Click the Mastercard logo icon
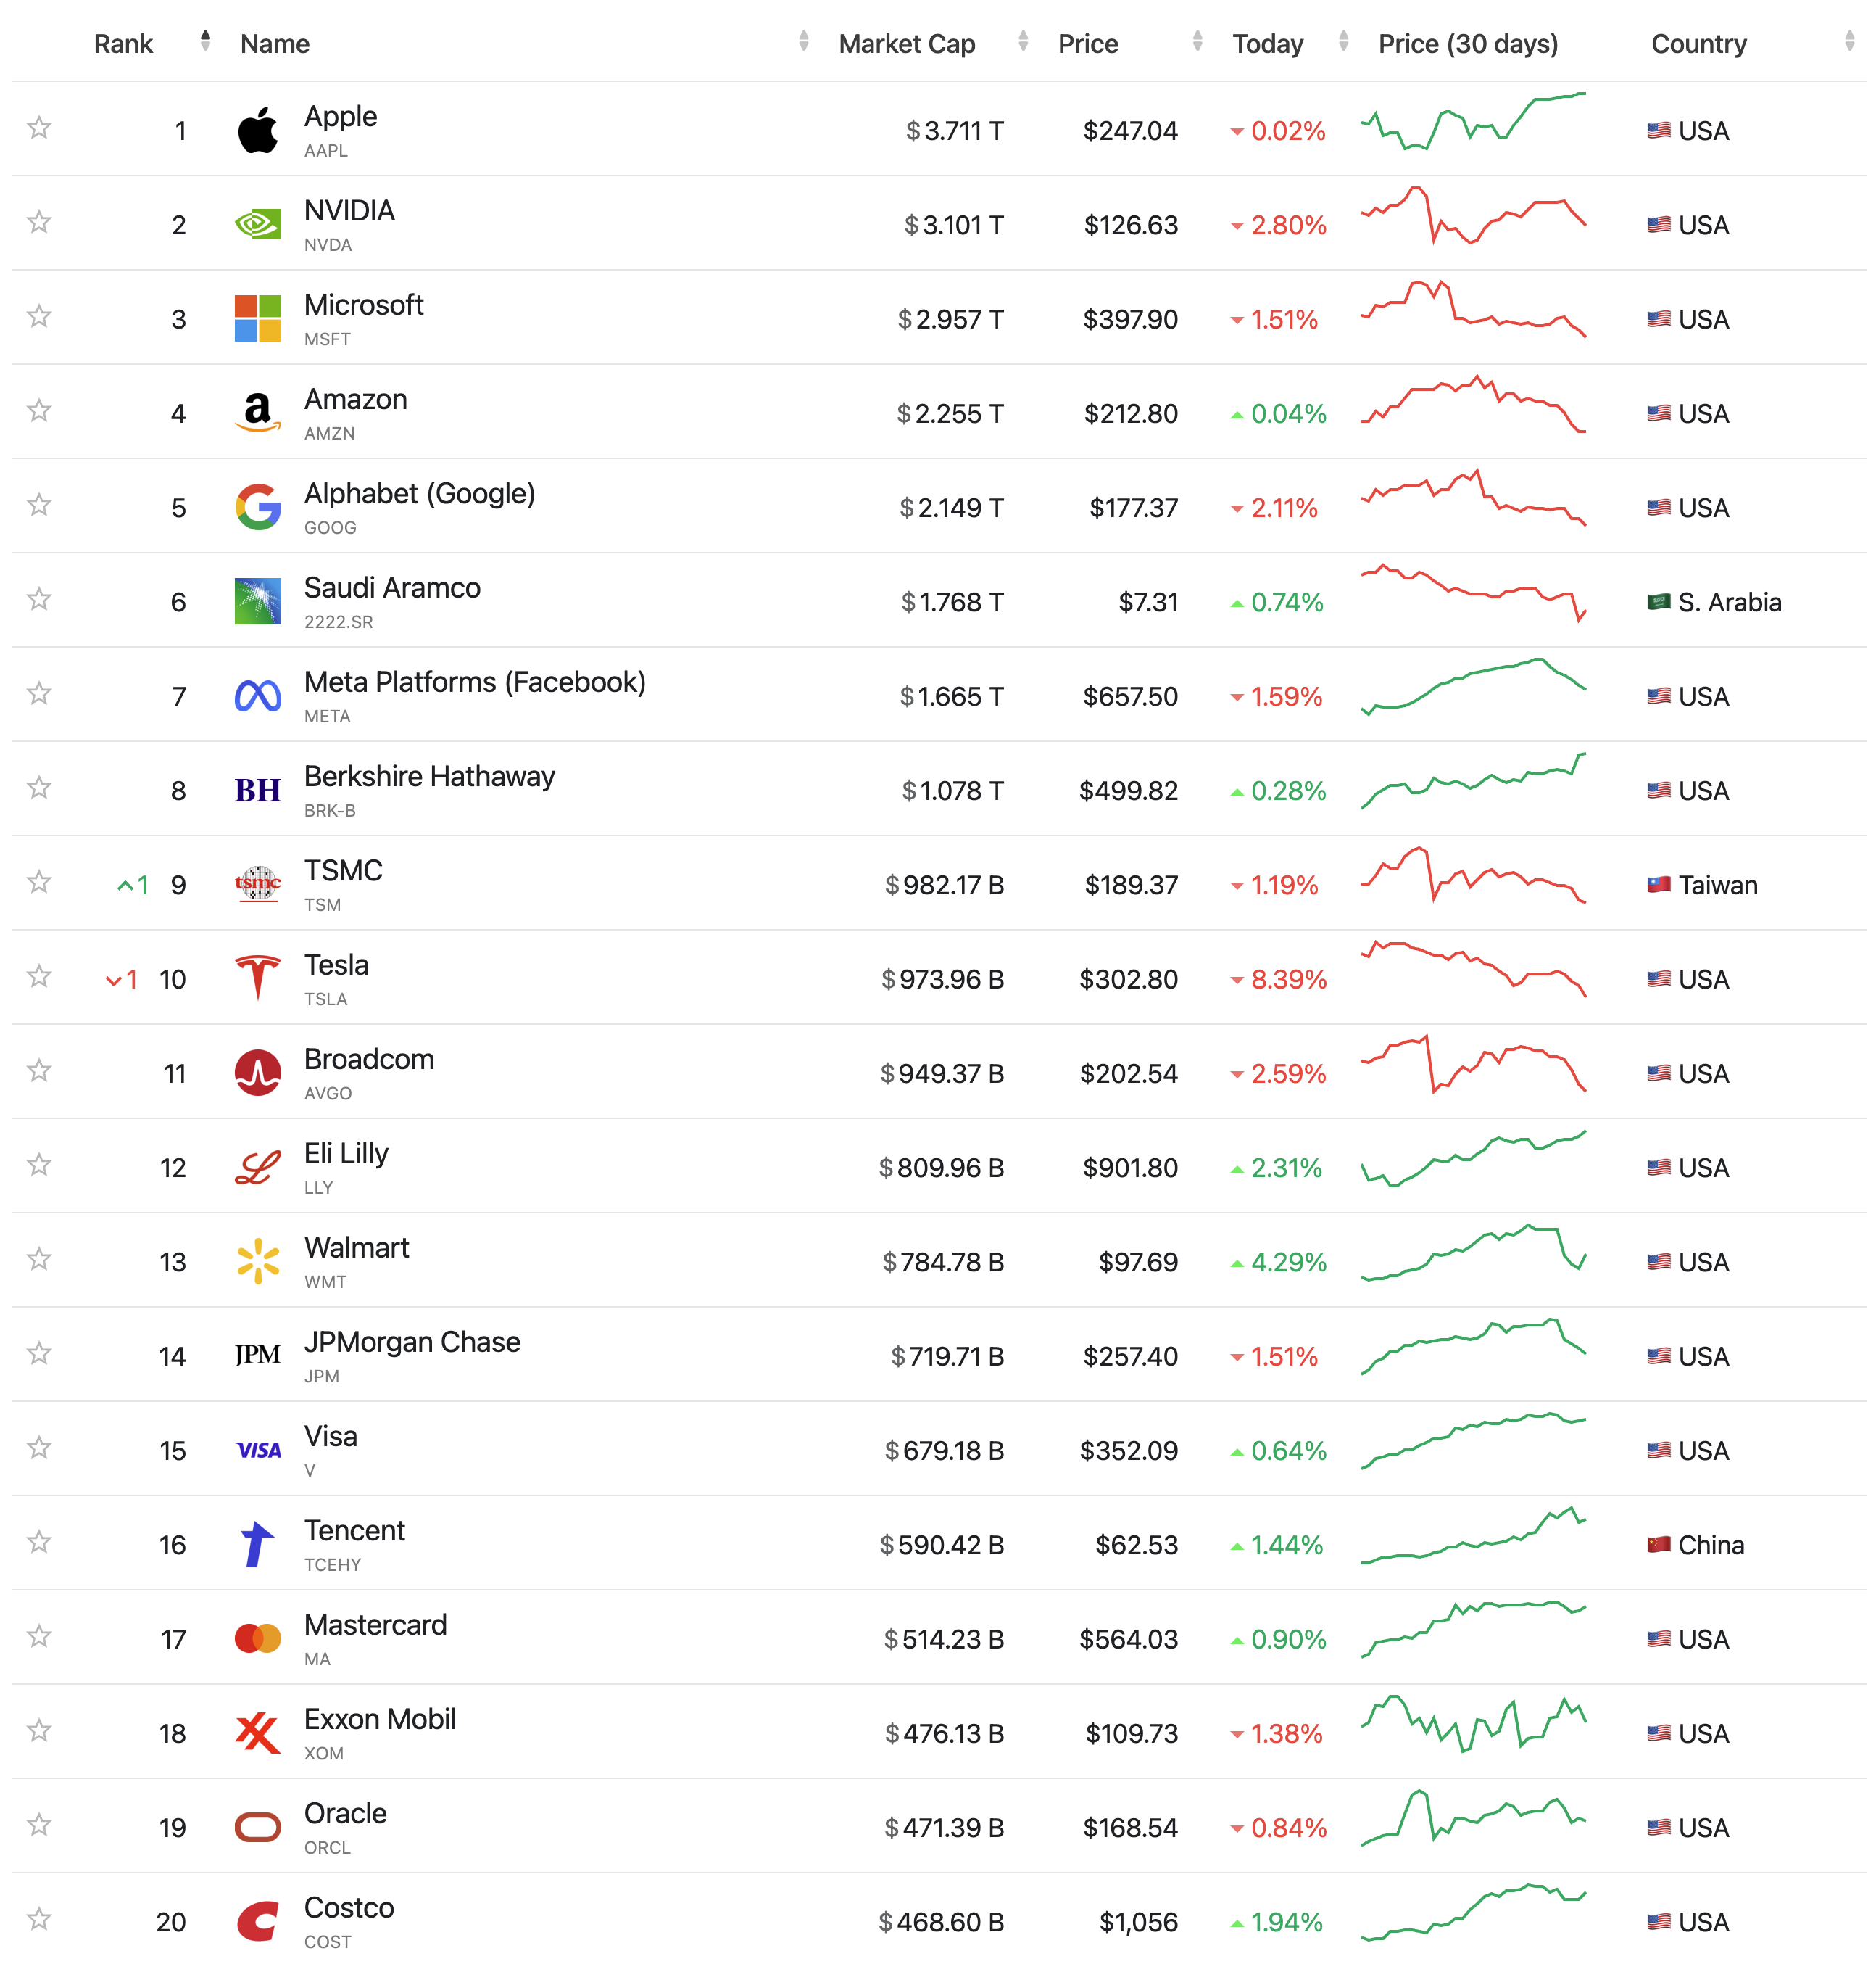This screenshot has height=1964, width=1876. click(x=258, y=1638)
